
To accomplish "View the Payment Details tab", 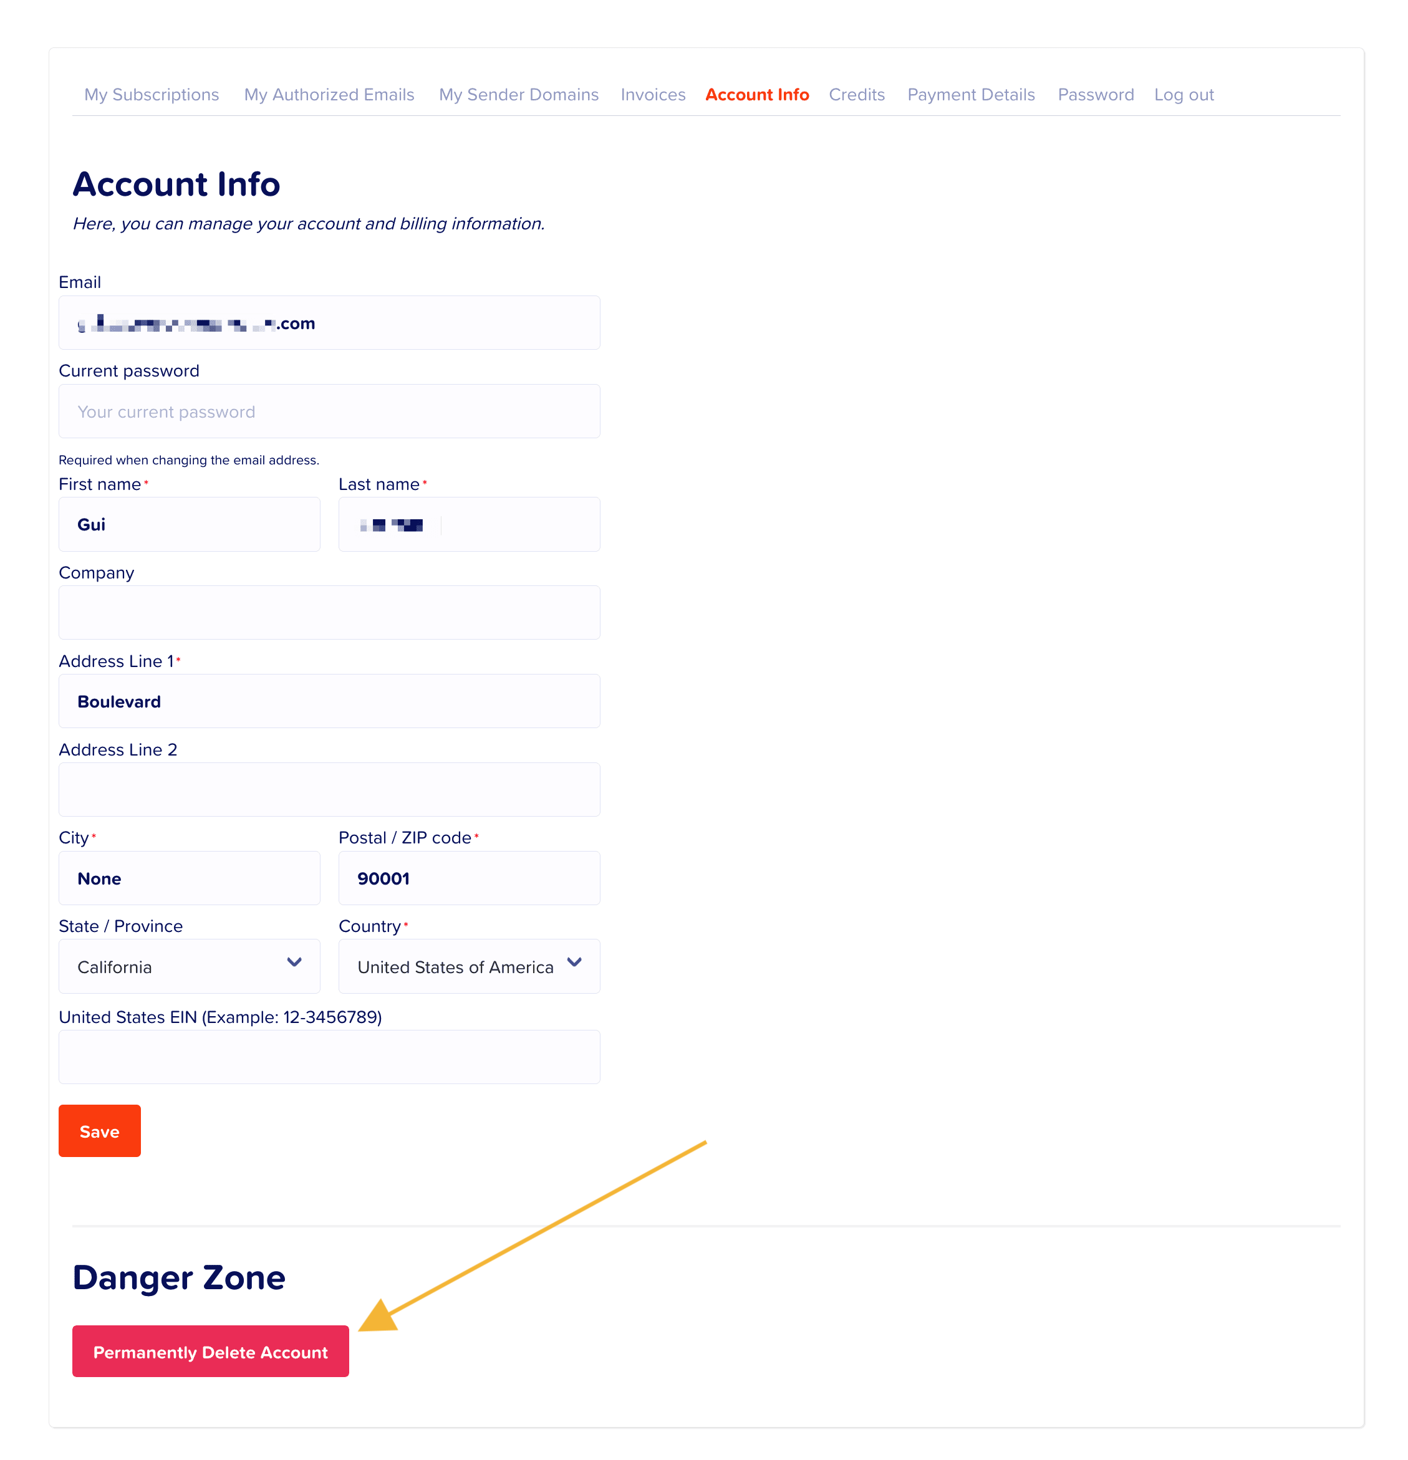I will (x=971, y=95).
